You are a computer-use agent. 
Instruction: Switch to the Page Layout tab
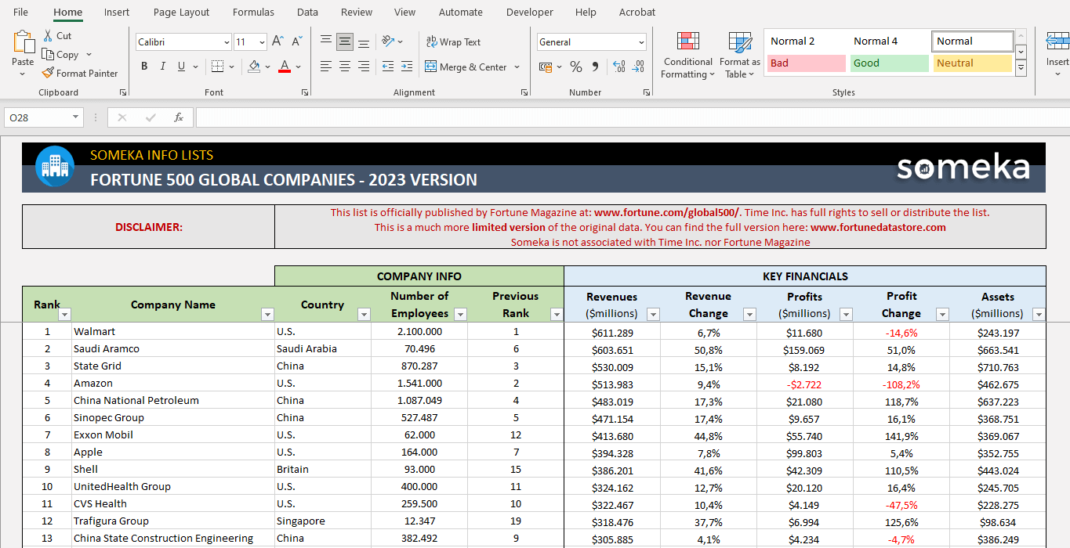coord(181,13)
